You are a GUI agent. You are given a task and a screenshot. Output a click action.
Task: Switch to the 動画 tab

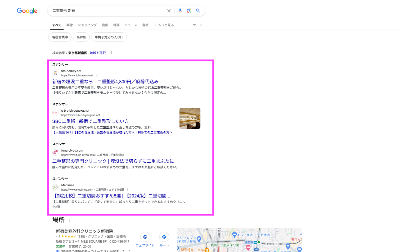[105, 25]
